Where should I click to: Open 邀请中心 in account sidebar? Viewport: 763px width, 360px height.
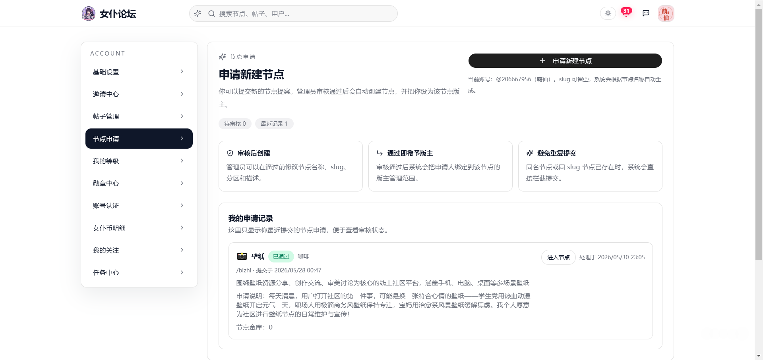(x=139, y=94)
